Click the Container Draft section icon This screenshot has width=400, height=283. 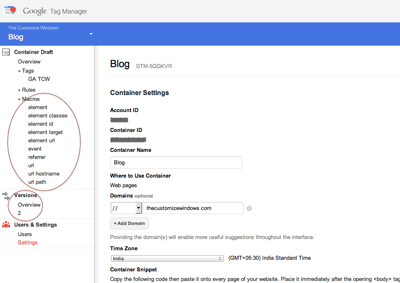[6, 52]
